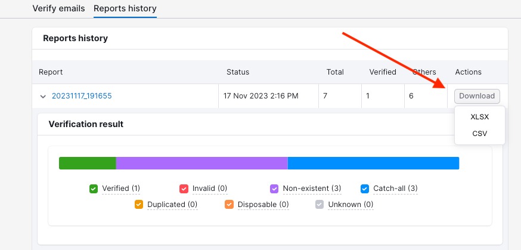The width and height of the screenshot is (521, 250).
Task: Choose CSV from download menu
Action: click(x=479, y=134)
